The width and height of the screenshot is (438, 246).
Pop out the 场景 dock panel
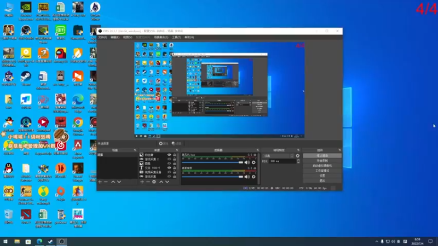click(x=135, y=150)
